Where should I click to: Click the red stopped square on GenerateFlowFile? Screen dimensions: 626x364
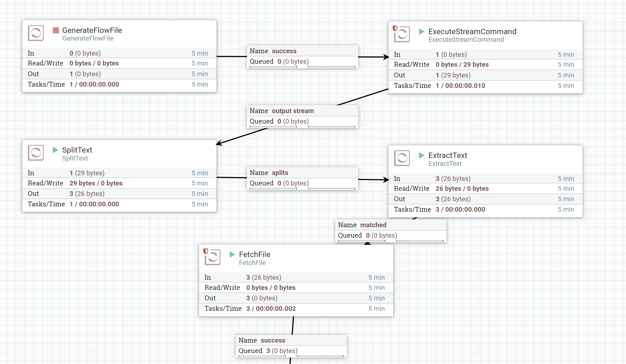(x=56, y=30)
